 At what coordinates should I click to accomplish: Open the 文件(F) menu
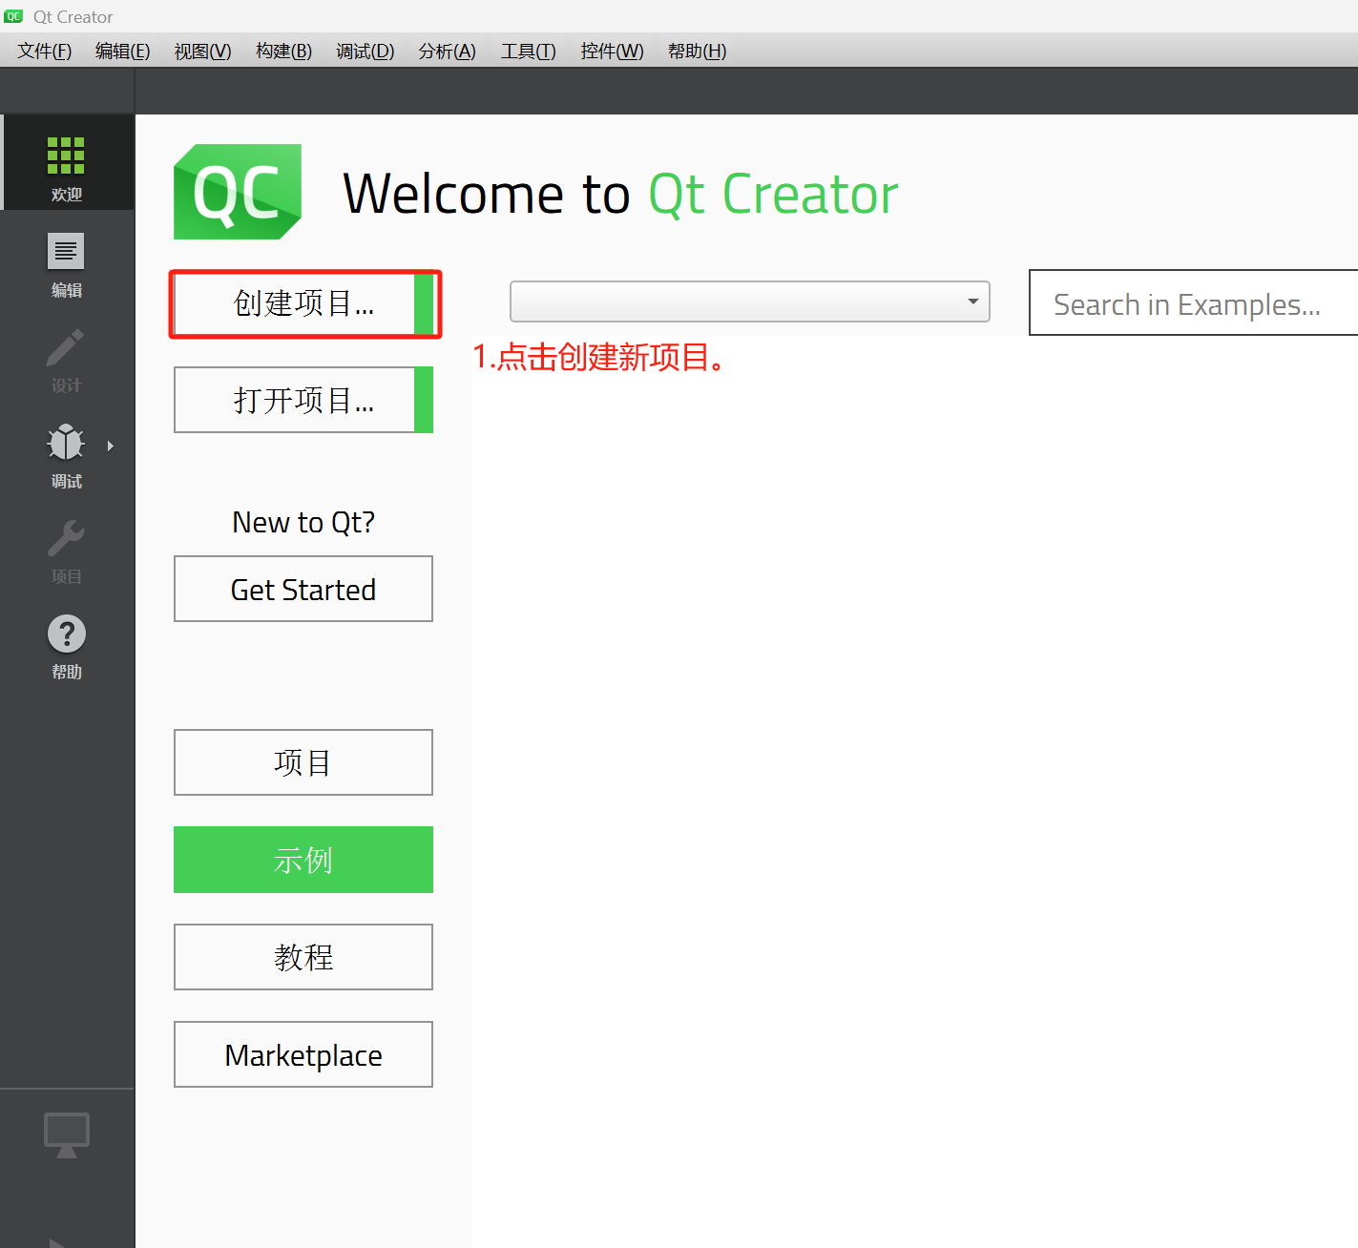coord(43,51)
